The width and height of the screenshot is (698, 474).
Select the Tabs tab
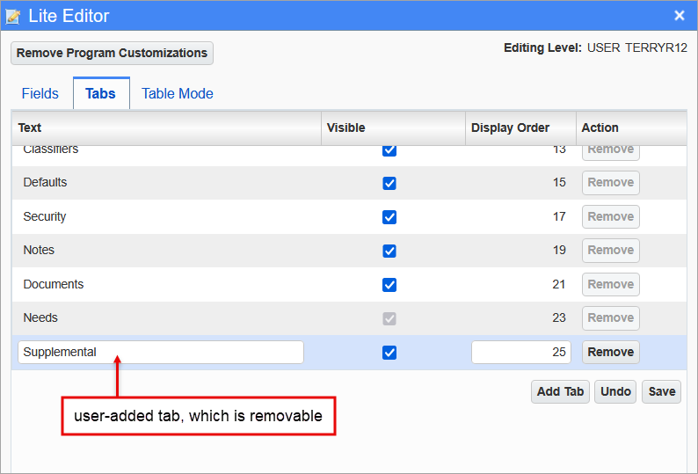pyautogui.click(x=101, y=93)
